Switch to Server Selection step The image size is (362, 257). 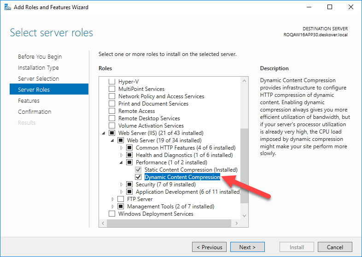tap(38, 79)
